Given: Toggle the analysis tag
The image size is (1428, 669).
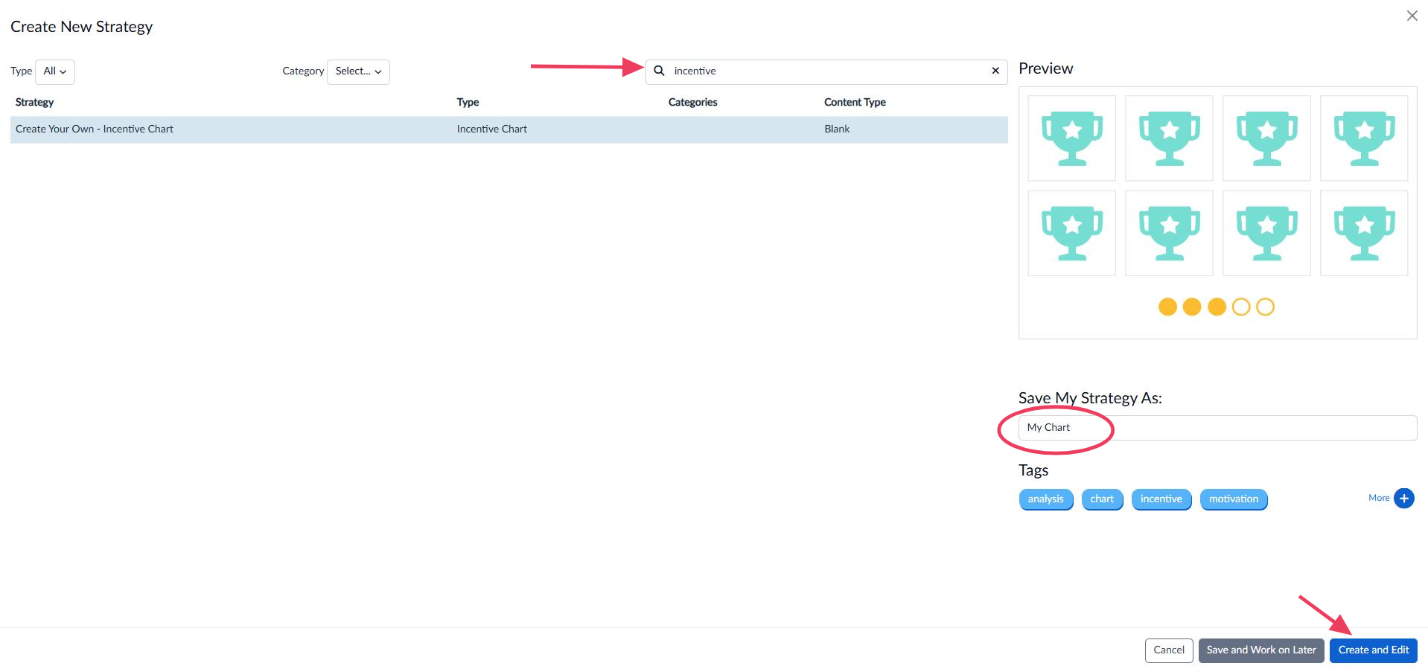Looking at the screenshot, I should coord(1045,499).
